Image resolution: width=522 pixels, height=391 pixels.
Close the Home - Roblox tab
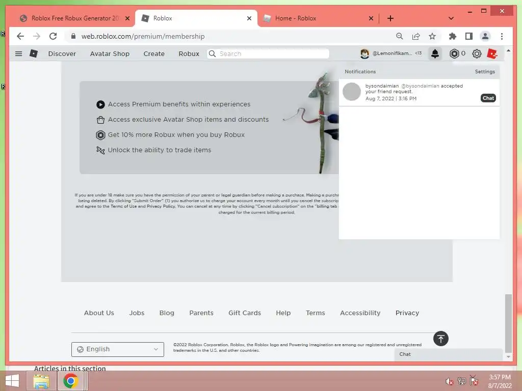(371, 18)
